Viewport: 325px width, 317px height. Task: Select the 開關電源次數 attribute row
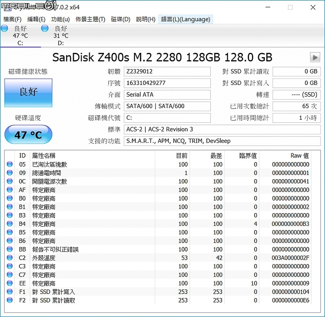[x=158, y=182]
